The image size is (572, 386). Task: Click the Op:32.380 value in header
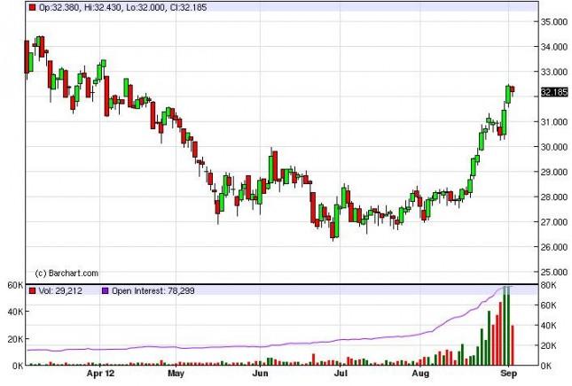coord(59,7)
